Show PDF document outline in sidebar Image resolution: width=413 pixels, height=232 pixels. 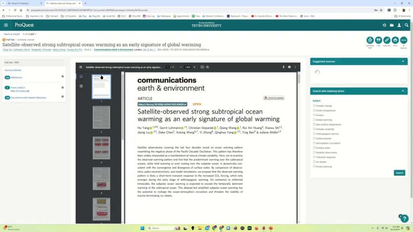[x=81, y=86]
